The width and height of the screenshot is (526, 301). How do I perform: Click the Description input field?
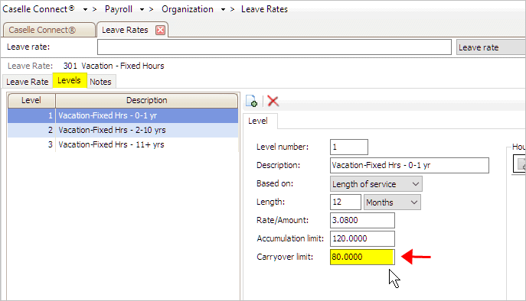410,166
